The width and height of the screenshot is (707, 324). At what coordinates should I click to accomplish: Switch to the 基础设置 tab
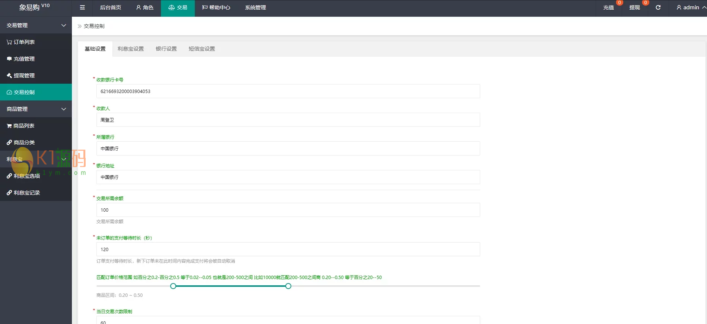95,49
